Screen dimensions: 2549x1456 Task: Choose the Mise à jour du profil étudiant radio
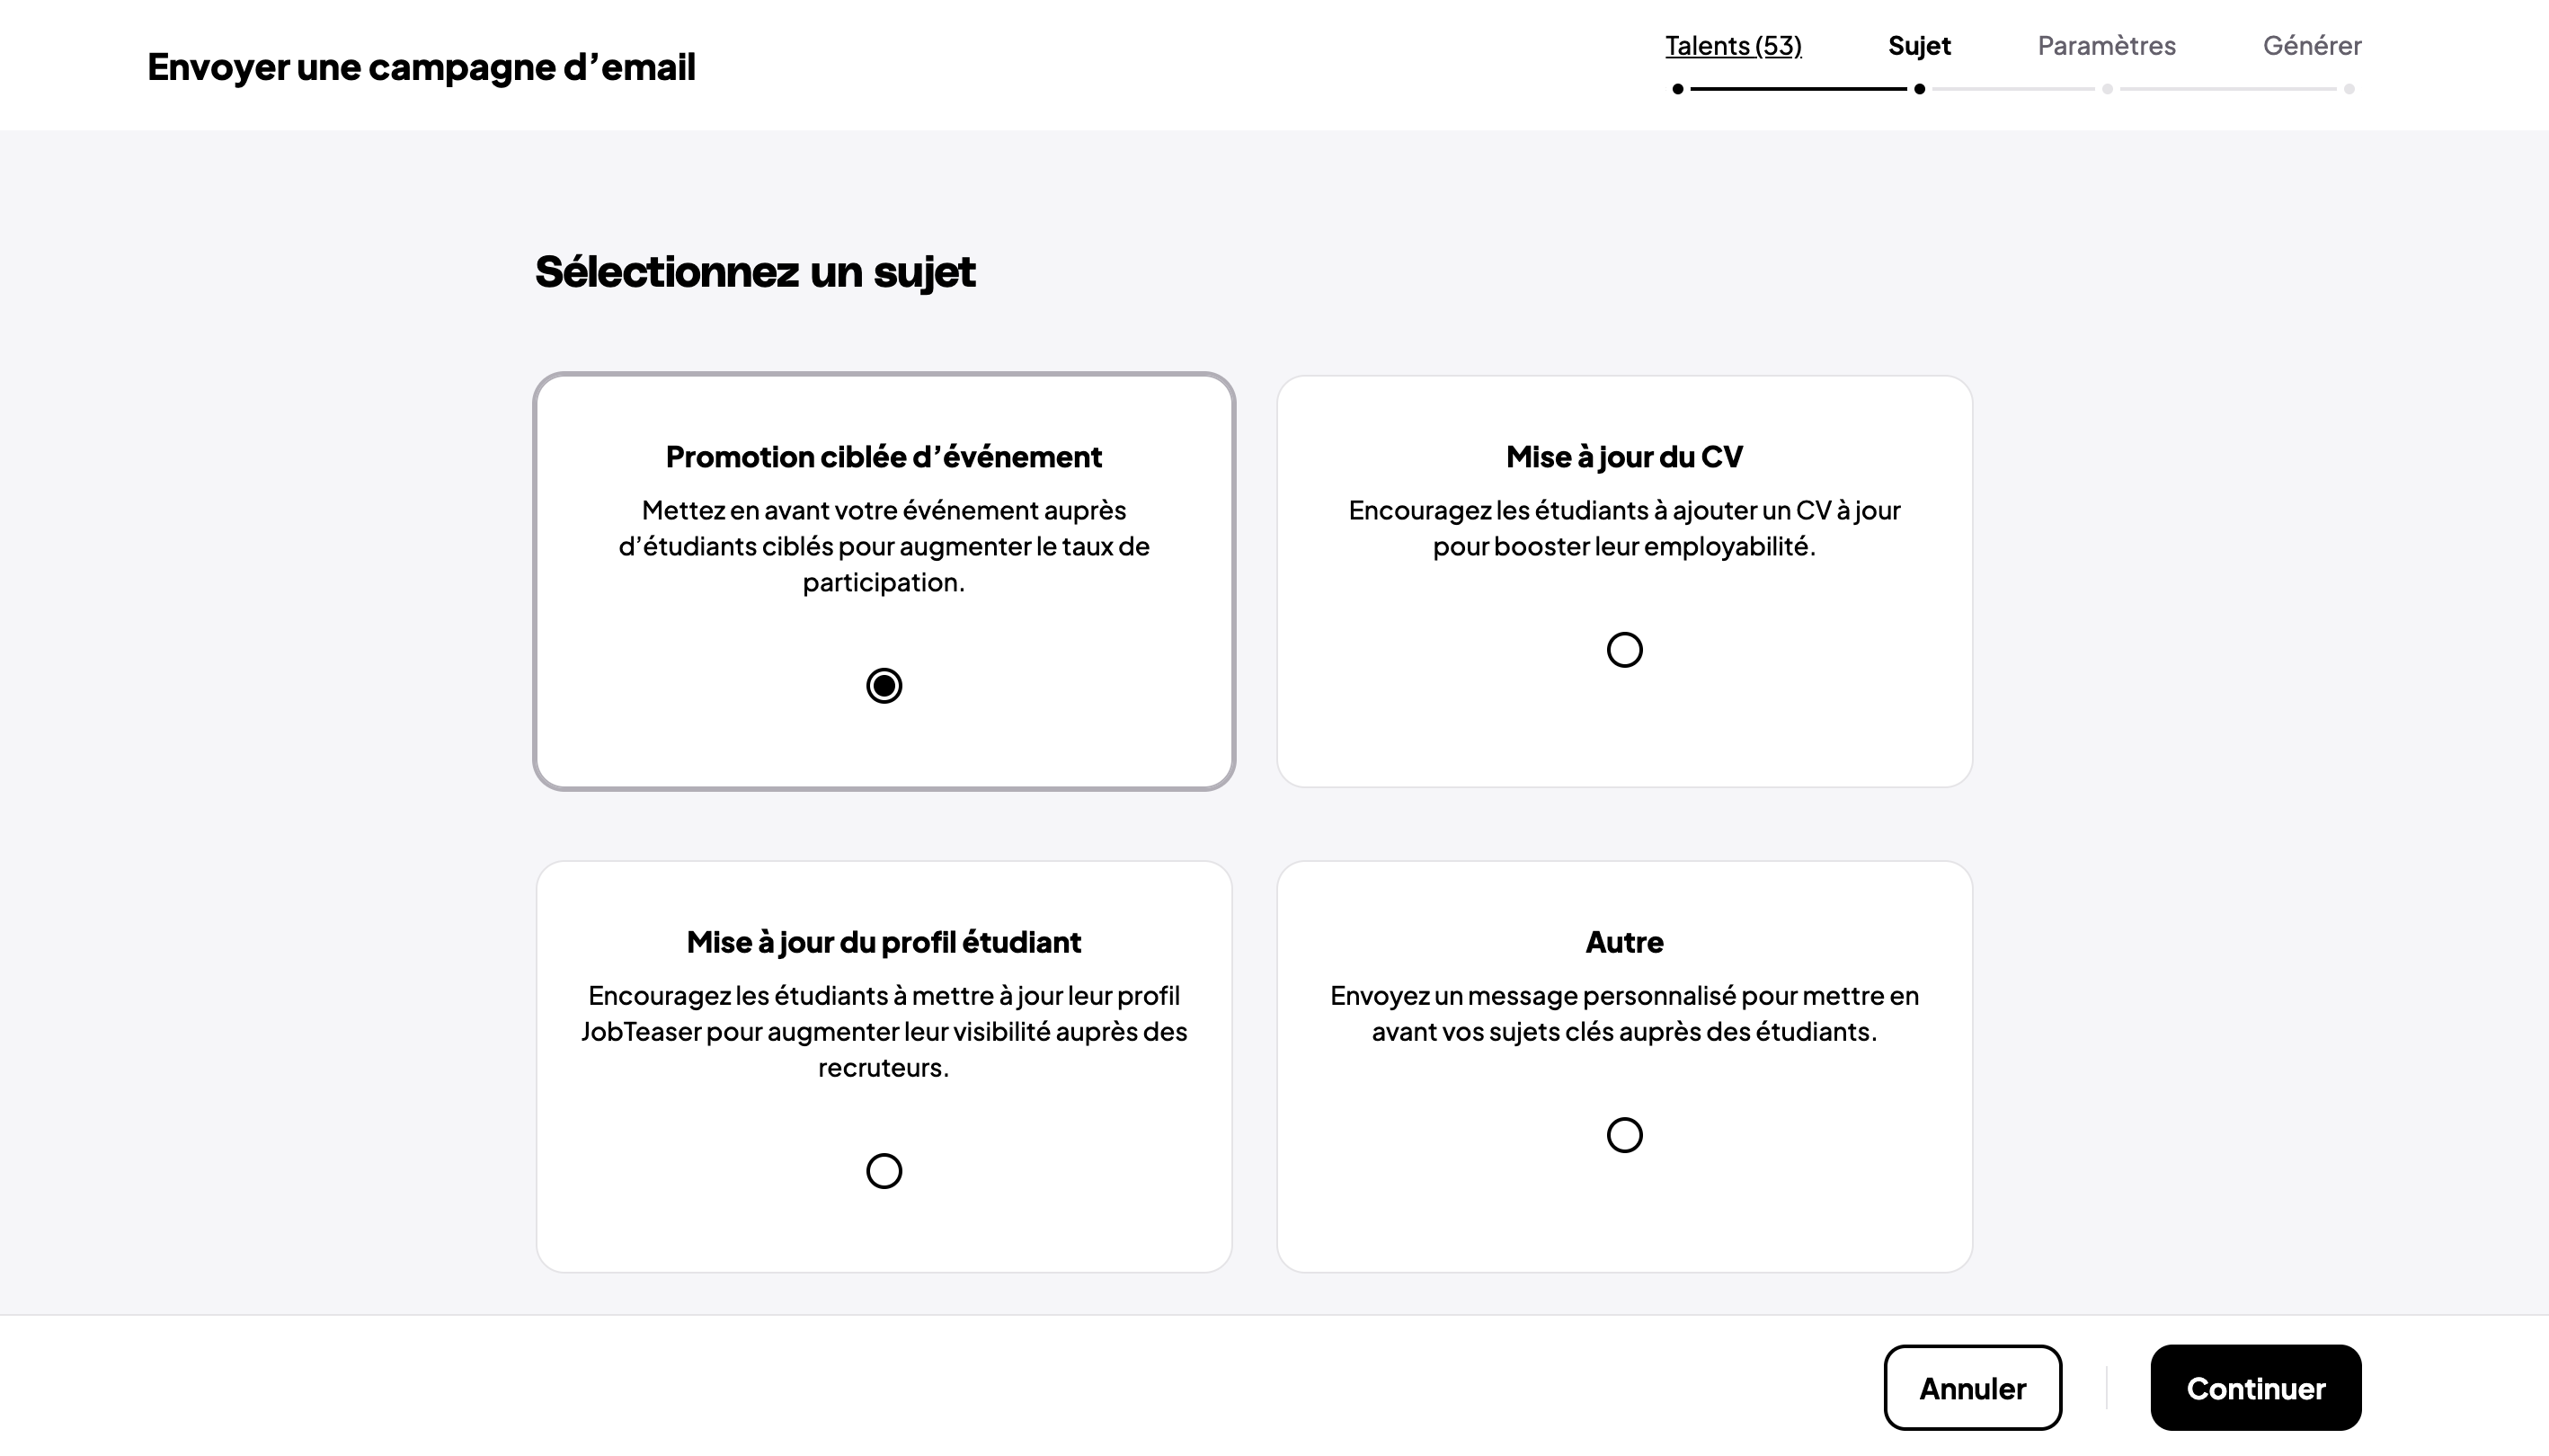pyautogui.click(x=883, y=1171)
